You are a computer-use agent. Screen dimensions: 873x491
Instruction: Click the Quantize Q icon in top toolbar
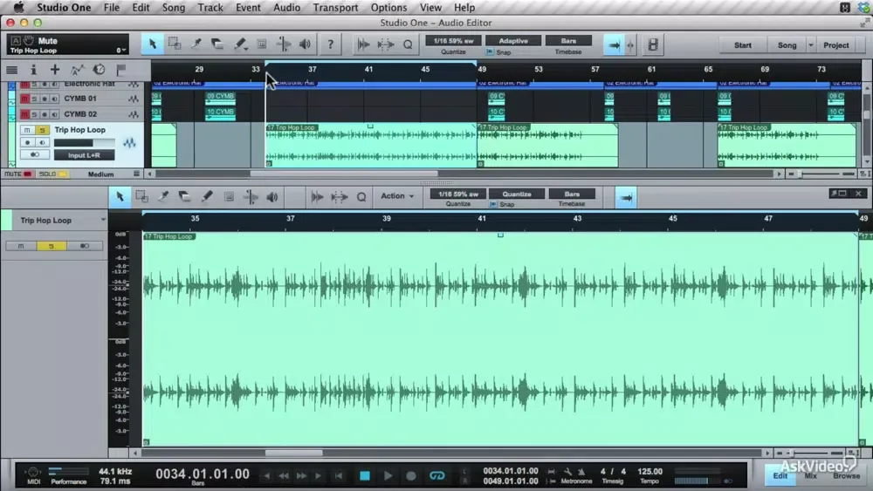408,44
